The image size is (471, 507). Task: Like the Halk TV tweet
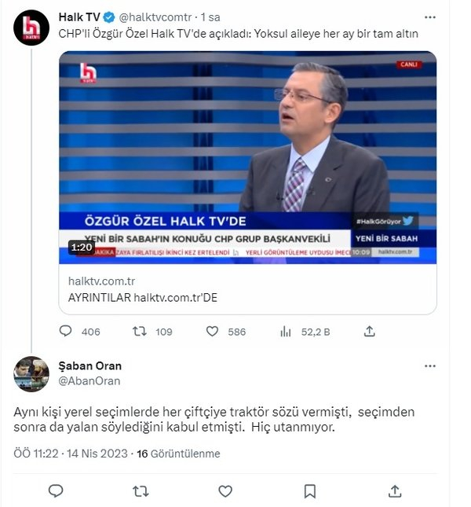(x=212, y=332)
